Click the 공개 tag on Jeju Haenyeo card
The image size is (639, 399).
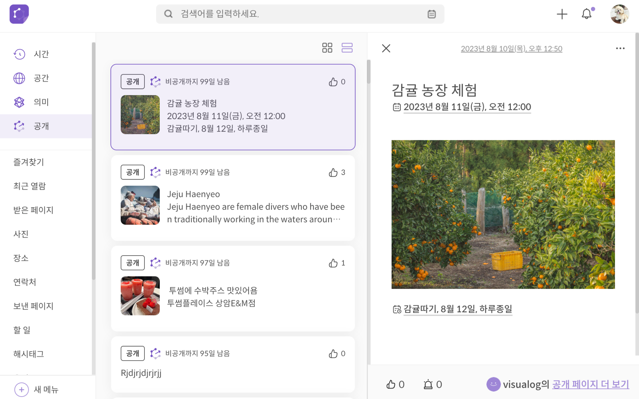tap(133, 172)
